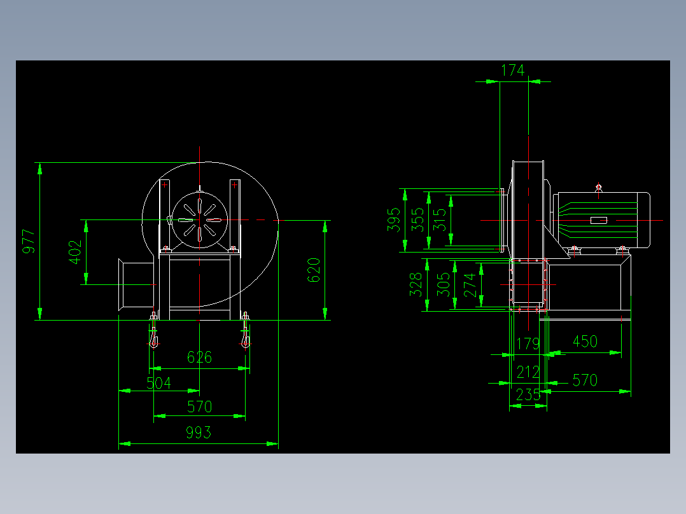Select the motor nameplate rectangle

tap(598, 221)
